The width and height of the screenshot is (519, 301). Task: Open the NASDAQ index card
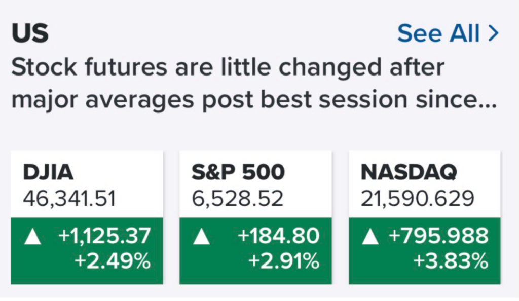[424, 217]
